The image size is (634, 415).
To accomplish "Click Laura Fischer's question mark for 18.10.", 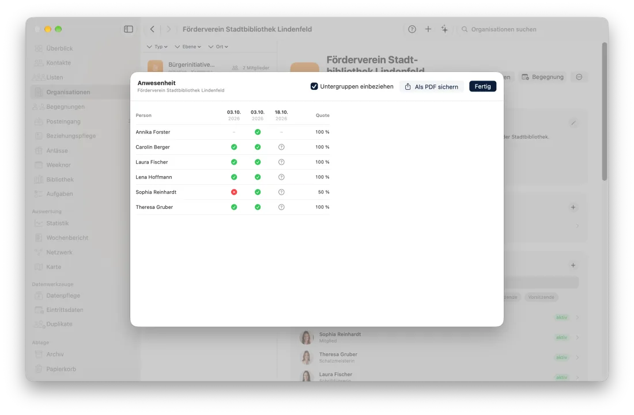I will (281, 162).
